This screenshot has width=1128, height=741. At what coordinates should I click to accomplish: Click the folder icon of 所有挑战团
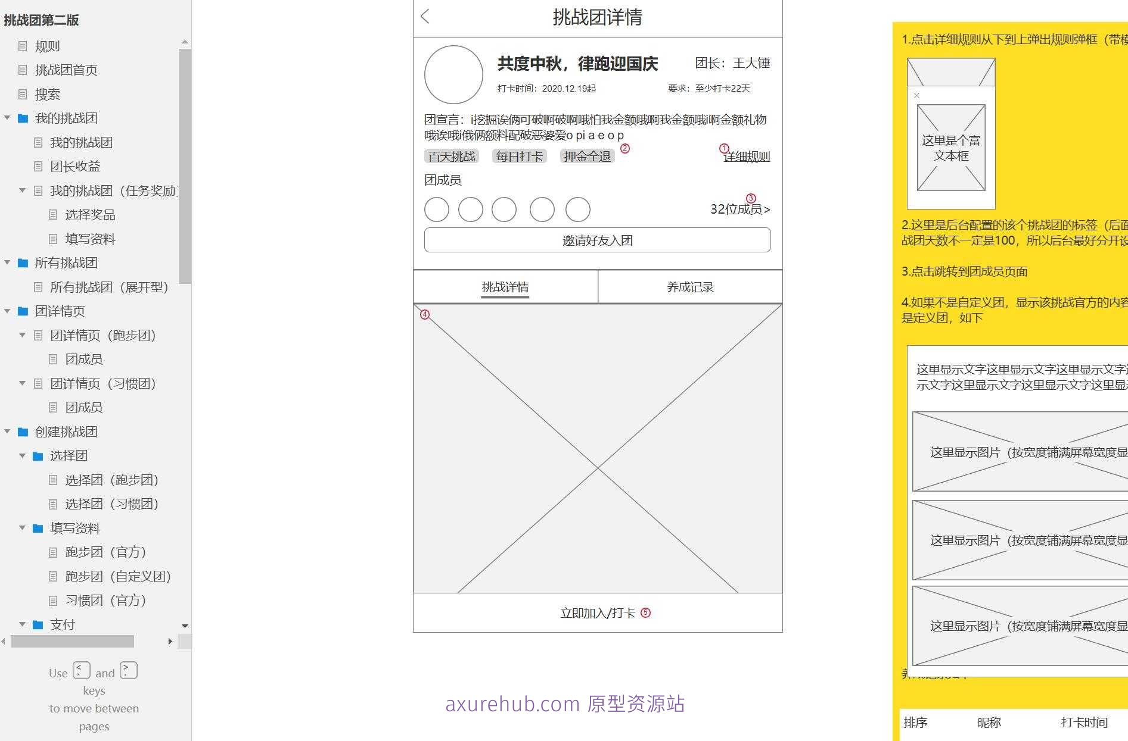pos(23,262)
